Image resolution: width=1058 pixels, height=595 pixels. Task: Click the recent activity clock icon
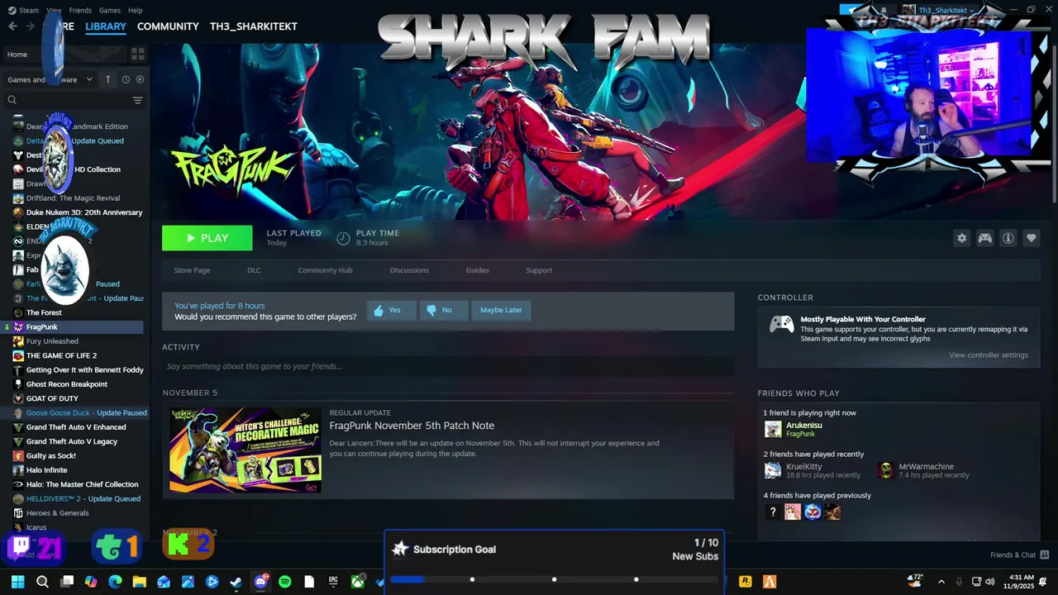[126, 79]
